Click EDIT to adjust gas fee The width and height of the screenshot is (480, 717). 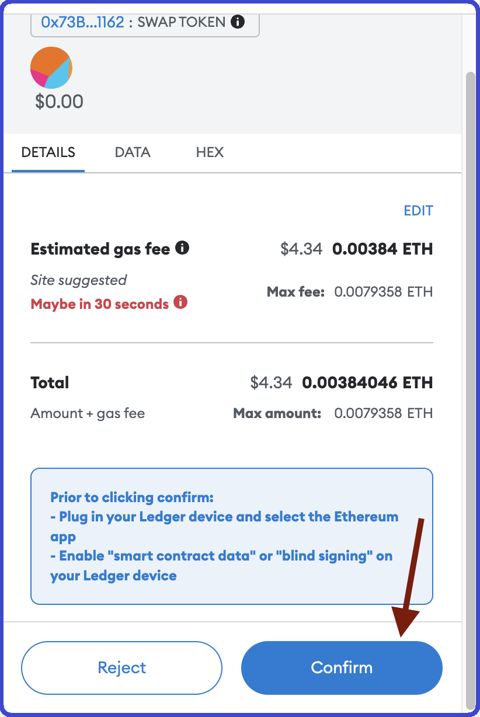(x=418, y=211)
